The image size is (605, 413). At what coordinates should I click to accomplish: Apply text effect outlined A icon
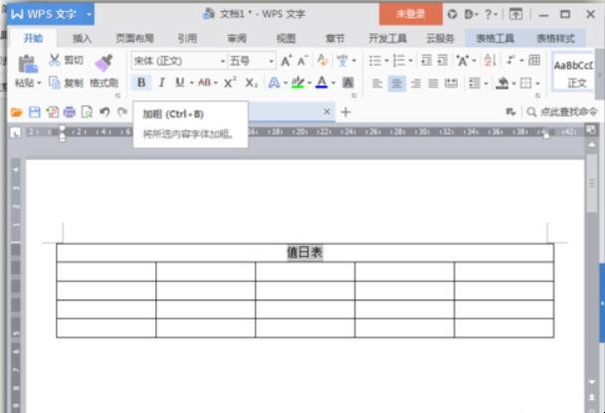pyautogui.click(x=274, y=83)
